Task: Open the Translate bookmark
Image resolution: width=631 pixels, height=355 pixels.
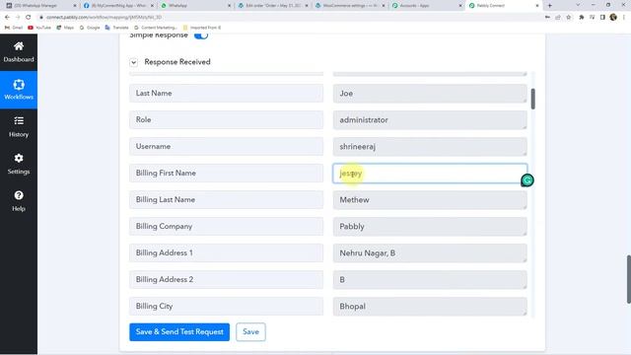Action: [x=116, y=28]
